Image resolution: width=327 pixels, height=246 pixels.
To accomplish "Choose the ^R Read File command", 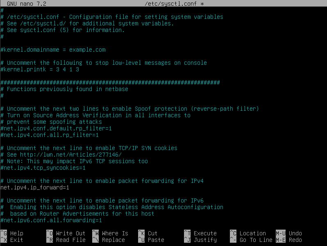I will pyautogui.click(x=66, y=240).
